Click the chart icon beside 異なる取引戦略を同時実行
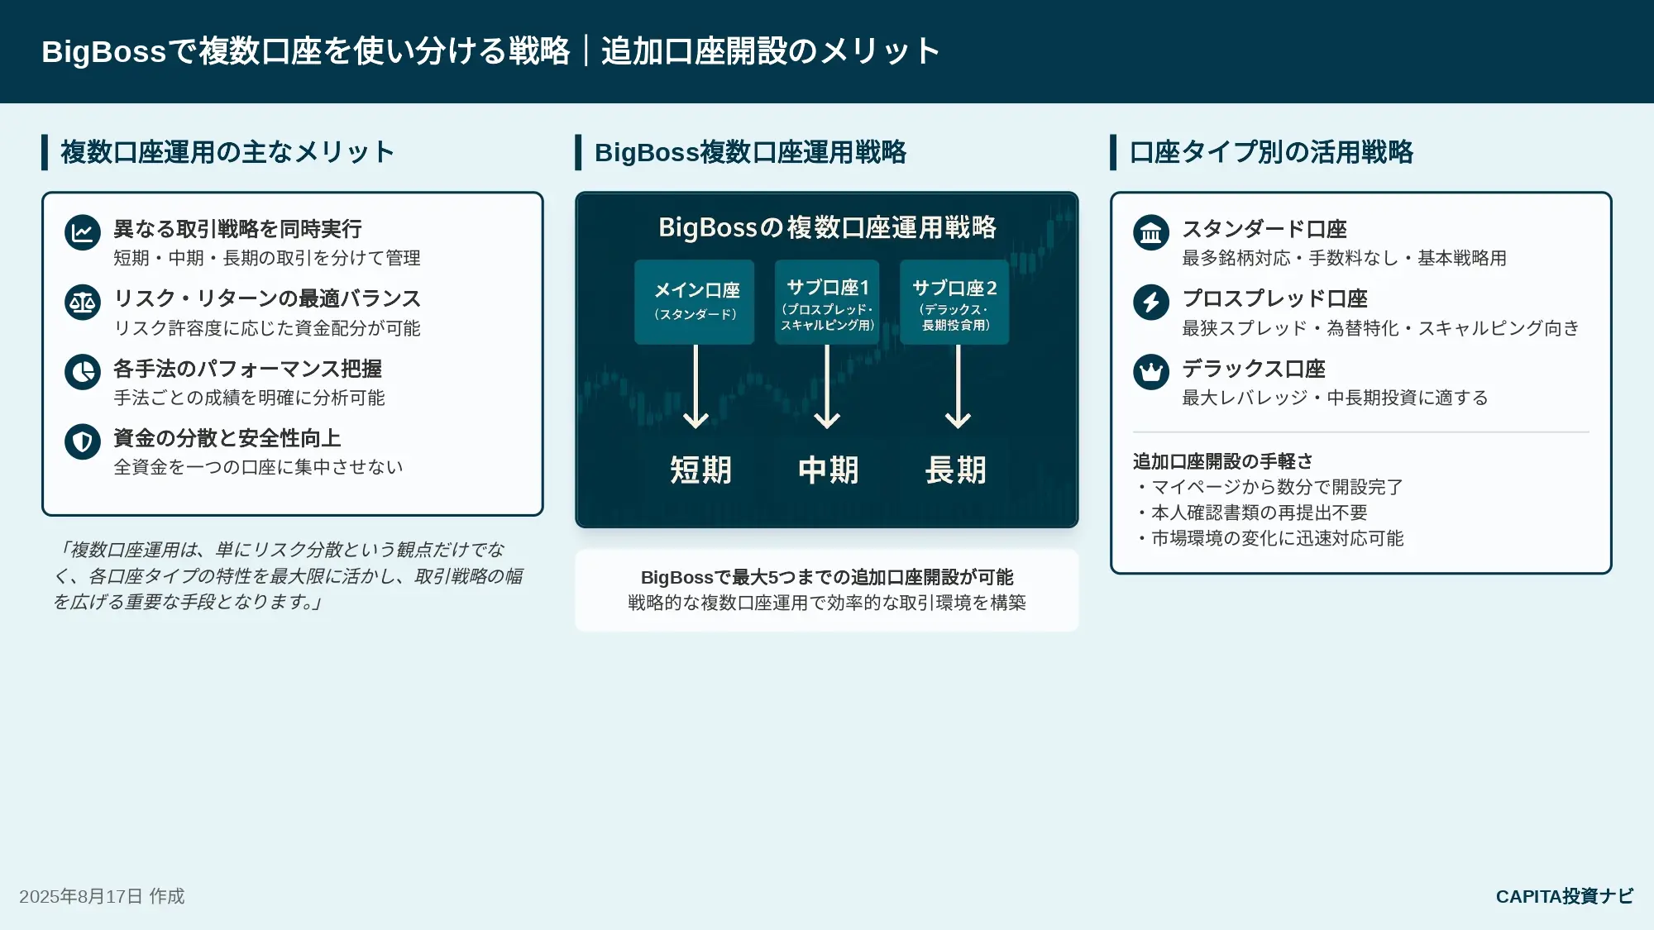The height and width of the screenshot is (930, 1654). pyautogui.click(x=83, y=233)
